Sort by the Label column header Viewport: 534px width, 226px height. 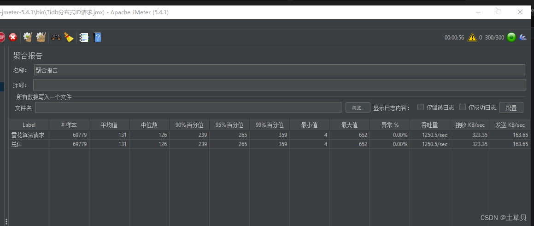[29, 125]
